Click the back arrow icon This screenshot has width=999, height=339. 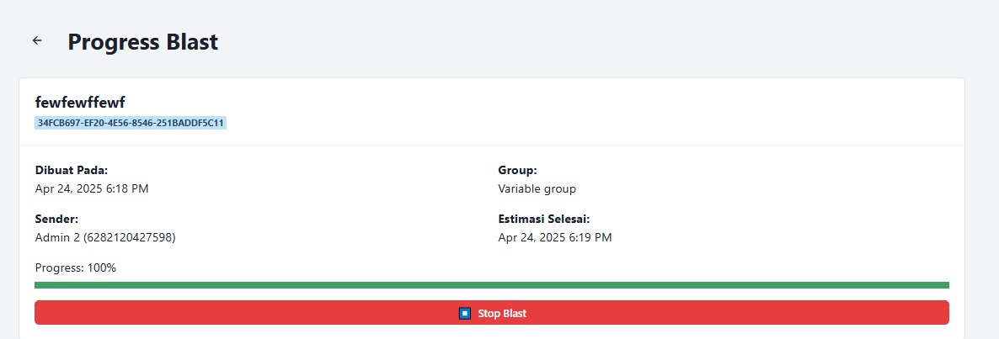[38, 40]
